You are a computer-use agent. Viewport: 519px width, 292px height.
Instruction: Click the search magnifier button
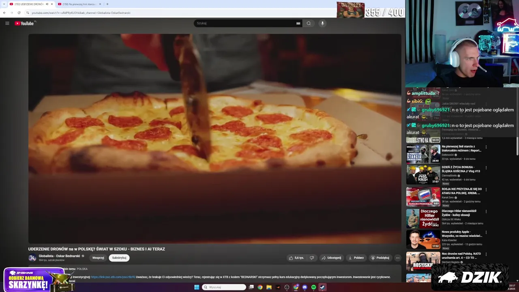tap(309, 23)
